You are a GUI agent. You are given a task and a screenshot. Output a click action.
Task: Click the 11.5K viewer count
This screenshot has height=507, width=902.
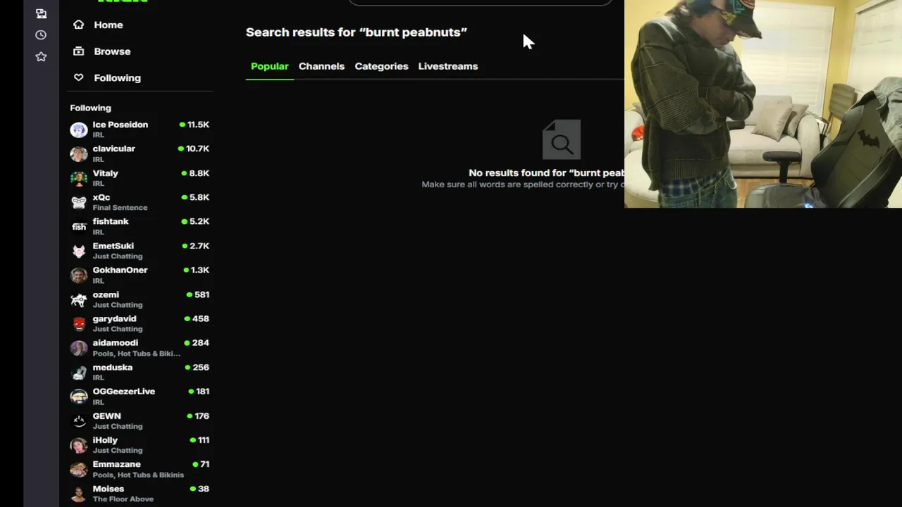click(198, 125)
